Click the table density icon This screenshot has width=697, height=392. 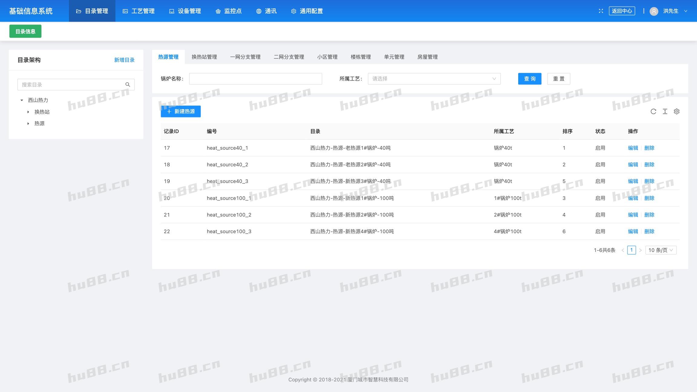665,111
